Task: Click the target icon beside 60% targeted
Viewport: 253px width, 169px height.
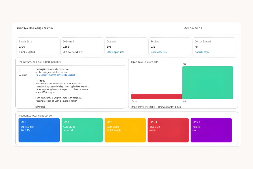Action: click(x=19, y=52)
